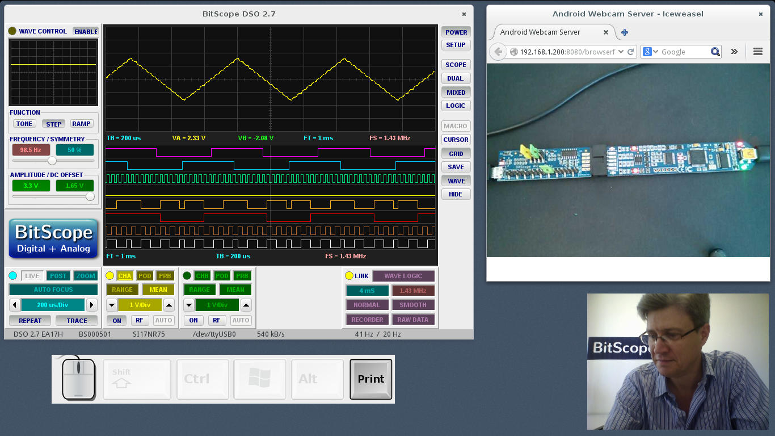The image size is (775, 436).
Task: Decrease timebase with left arrow beside 200 us/Div
Action: 15,305
